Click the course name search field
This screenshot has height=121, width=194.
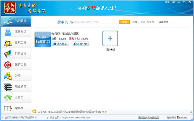tap(96, 22)
